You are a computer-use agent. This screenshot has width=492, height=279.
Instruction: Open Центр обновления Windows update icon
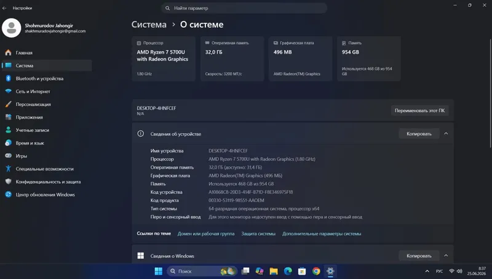[x=9, y=195]
